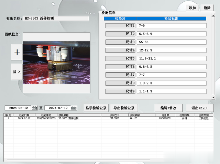Screen dimensions: 220x164
Task: Click the end date field 2024-07-12
Action: tap(58, 108)
